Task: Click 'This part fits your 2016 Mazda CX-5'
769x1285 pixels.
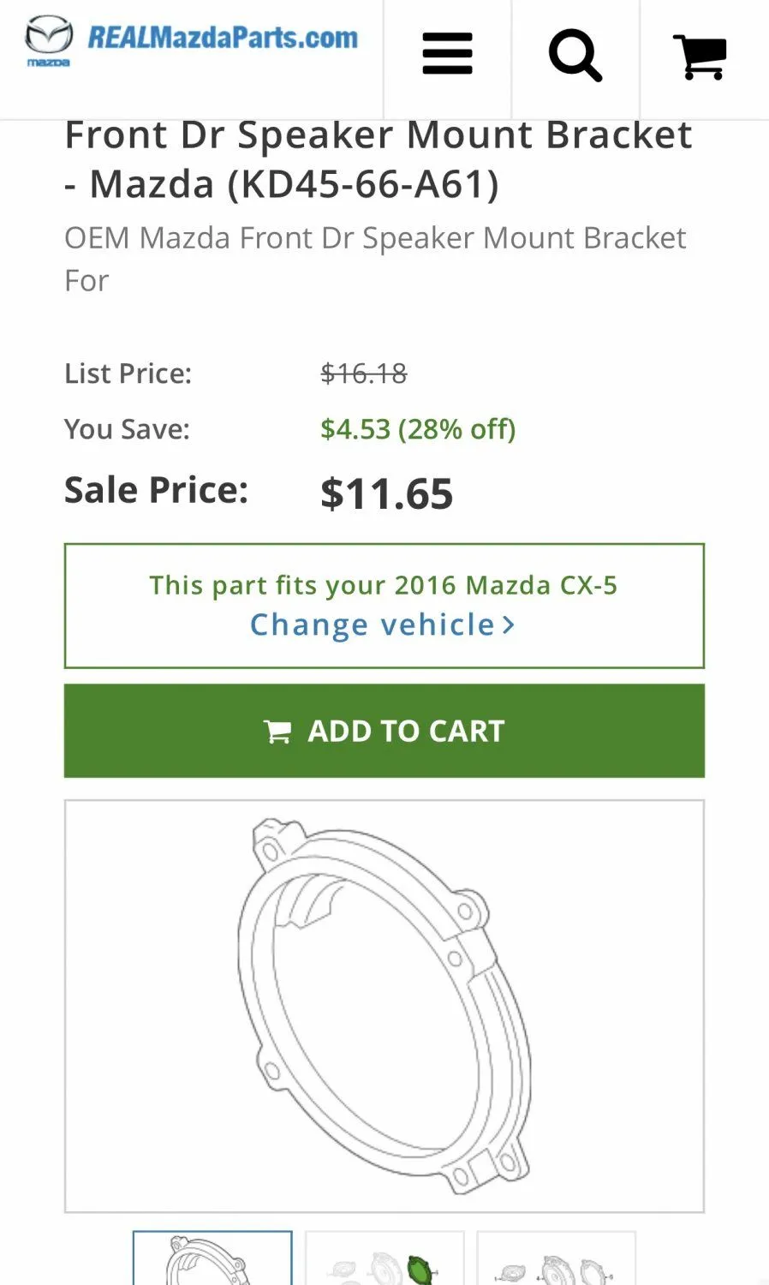Action: tap(383, 585)
